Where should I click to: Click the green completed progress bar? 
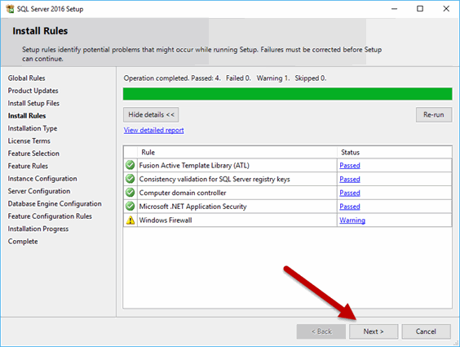pyautogui.click(x=287, y=94)
